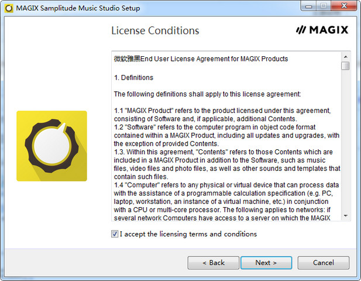The image size is (361, 281).
Task: Click the 'License Conditions' heading
Action: pos(155,30)
